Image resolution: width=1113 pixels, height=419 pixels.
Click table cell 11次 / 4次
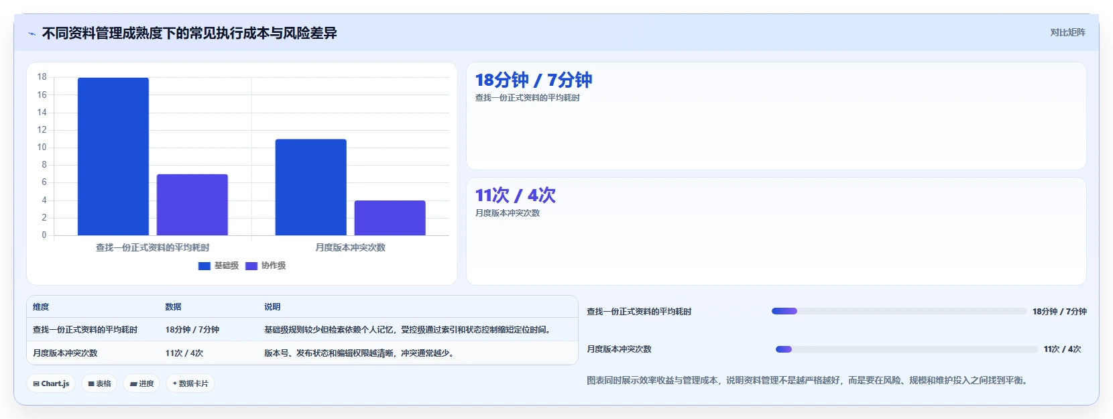tap(184, 353)
